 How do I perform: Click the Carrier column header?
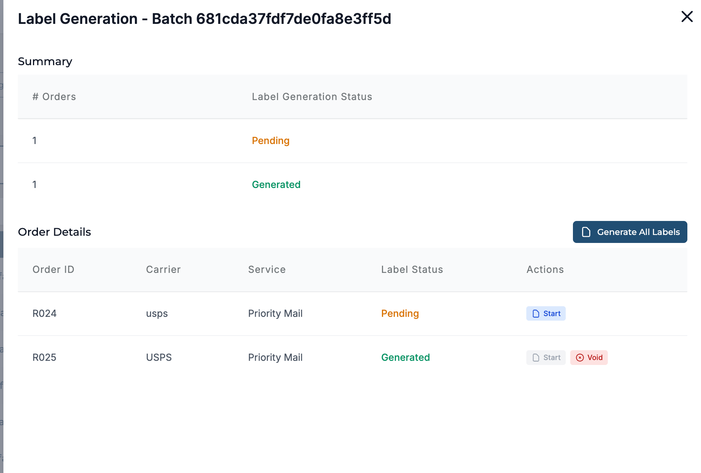163,269
